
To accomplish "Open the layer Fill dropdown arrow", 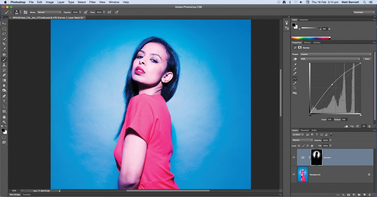I will tap(330, 146).
